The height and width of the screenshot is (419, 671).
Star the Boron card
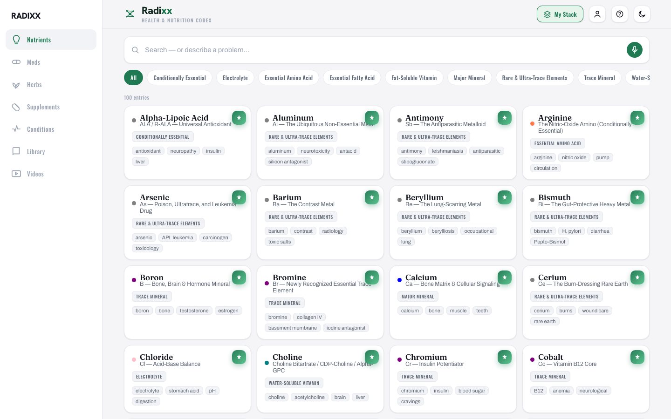(x=239, y=277)
